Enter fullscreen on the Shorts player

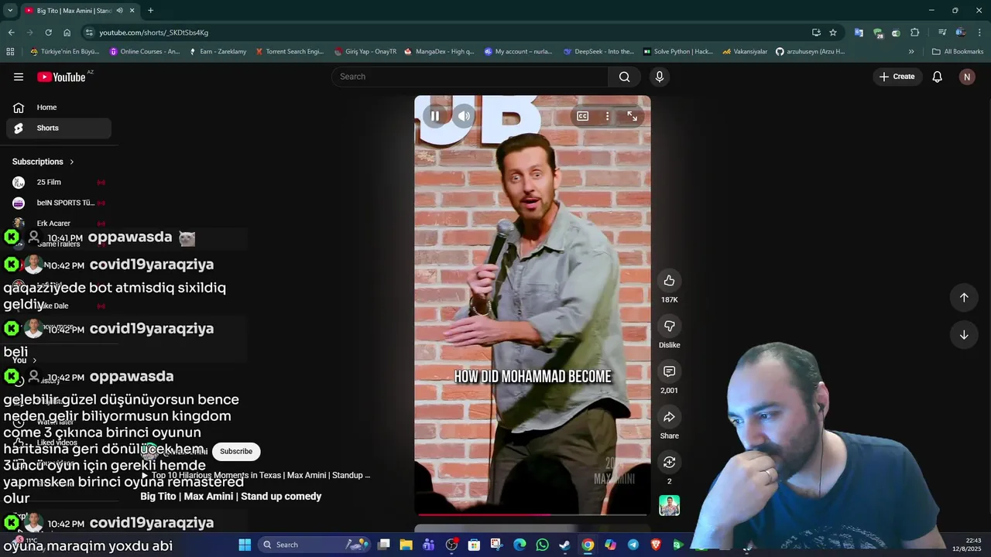click(x=632, y=116)
